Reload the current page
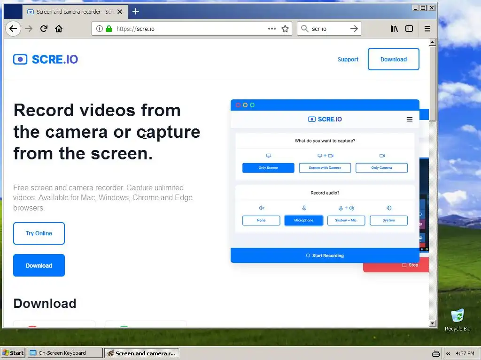481x360 pixels. click(44, 29)
